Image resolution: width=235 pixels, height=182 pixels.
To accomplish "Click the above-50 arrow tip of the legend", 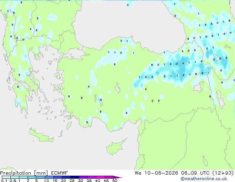I will (x=118, y=177).
